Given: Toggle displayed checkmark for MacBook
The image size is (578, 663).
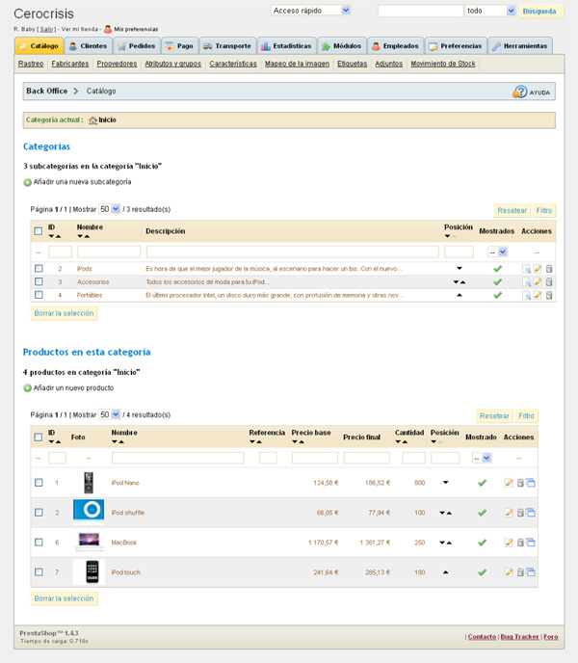Looking at the screenshot, I should tap(482, 543).
